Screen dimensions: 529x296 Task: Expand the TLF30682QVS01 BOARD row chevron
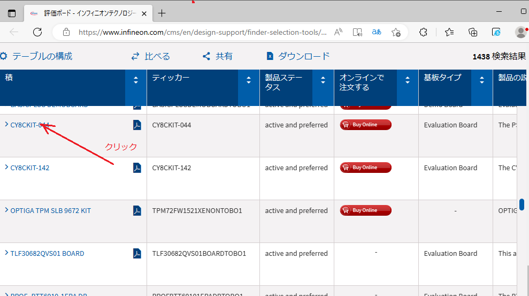point(6,253)
